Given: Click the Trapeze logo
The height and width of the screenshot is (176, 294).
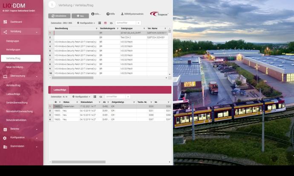Looking at the screenshot, I should coord(159,14).
